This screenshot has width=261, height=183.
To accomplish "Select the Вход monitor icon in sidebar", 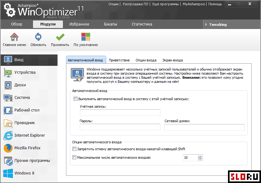I will [8, 60].
